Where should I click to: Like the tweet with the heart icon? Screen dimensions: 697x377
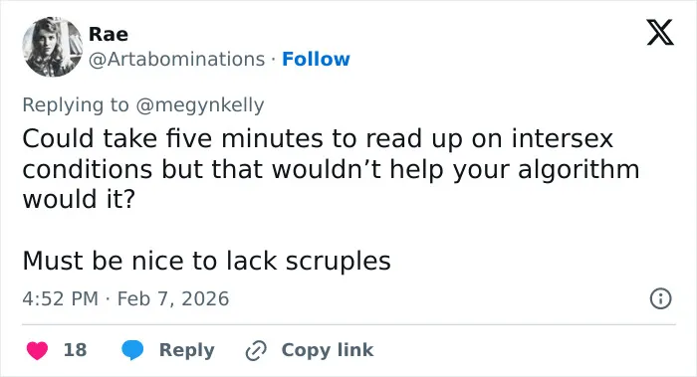coord(38,350)
